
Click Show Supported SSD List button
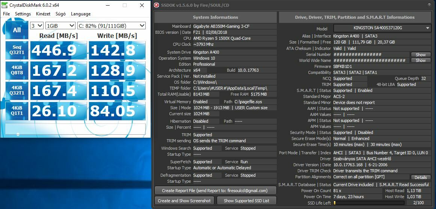pos(247,201)
